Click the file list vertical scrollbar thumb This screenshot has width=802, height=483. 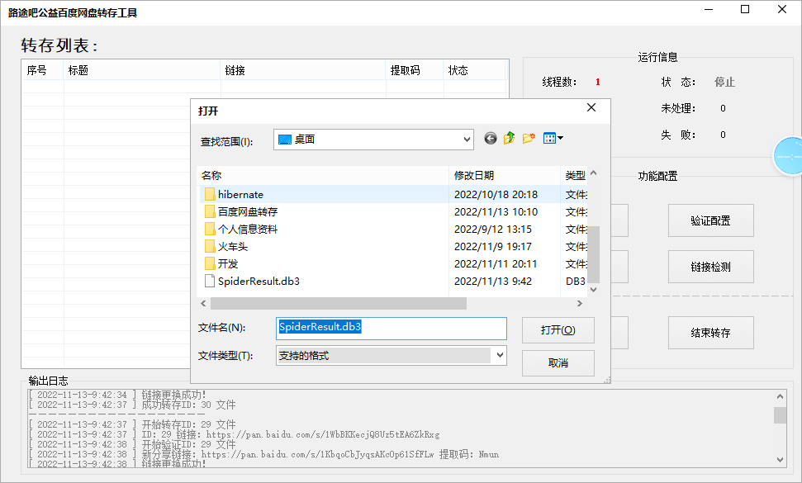coord(593,254)
